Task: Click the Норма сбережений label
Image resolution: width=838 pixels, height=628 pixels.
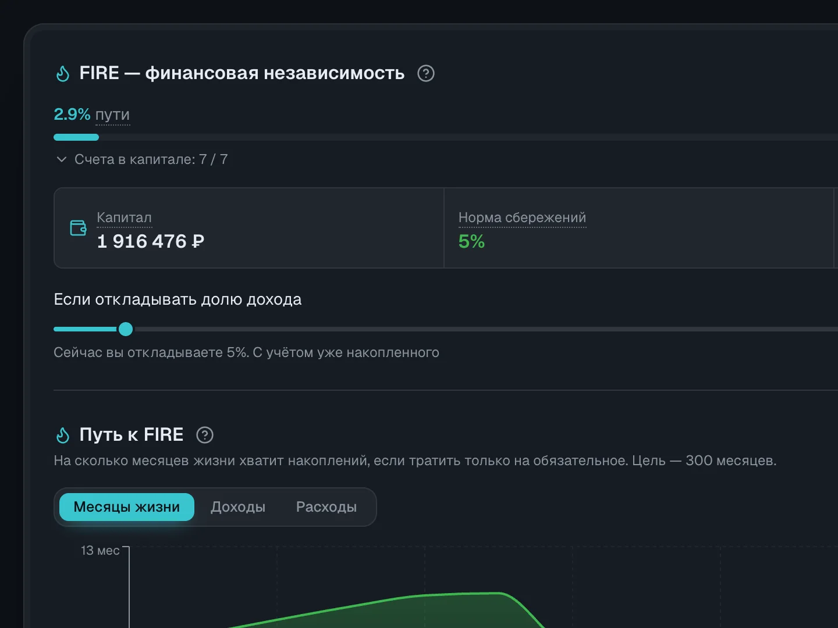Action: point(522,217)
